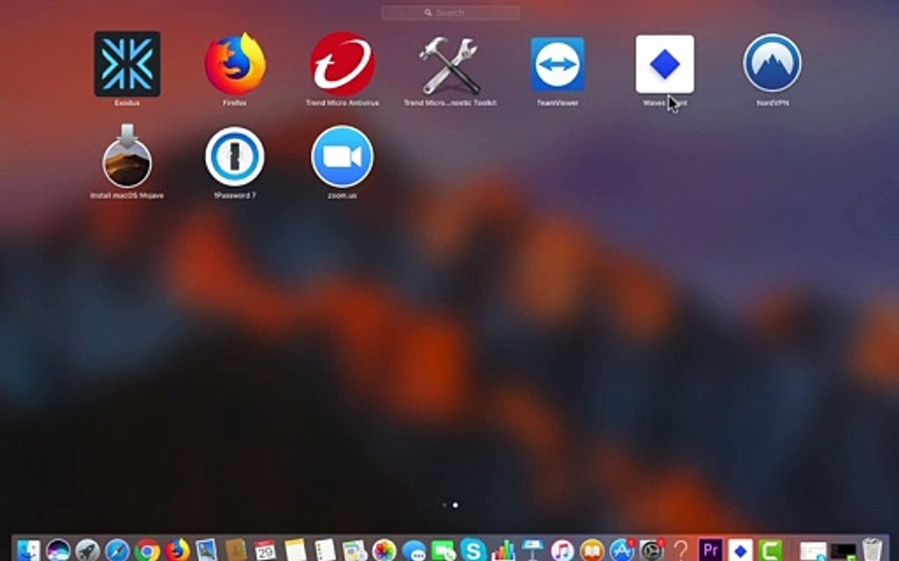Screen dimensions: 899x561
Task: Launch Camtasia from the Dock
Action: coord(770,550)
